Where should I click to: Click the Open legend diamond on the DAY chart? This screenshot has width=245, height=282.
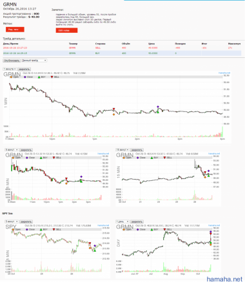click(124, 229)
